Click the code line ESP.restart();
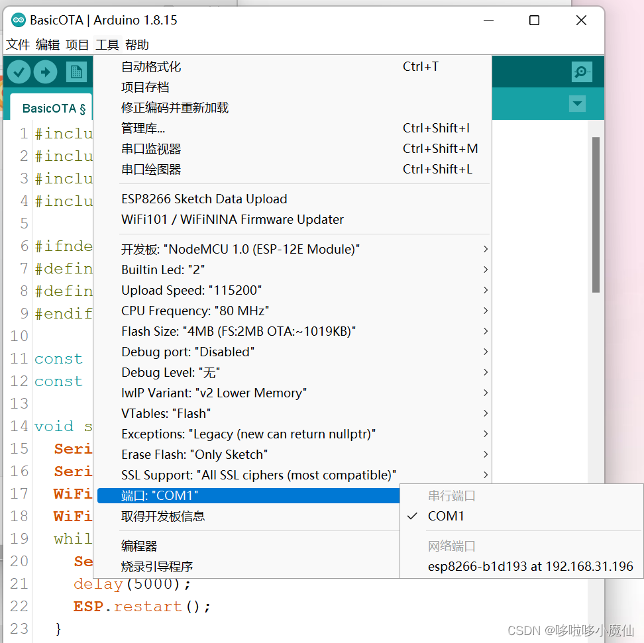644x643 pixels. pyautogui.click(x=142, y=607)
